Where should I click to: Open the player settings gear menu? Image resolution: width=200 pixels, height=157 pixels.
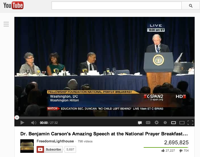pos(157,123)
